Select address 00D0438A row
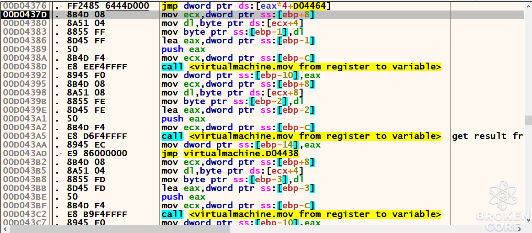 (x=26, y=58)
